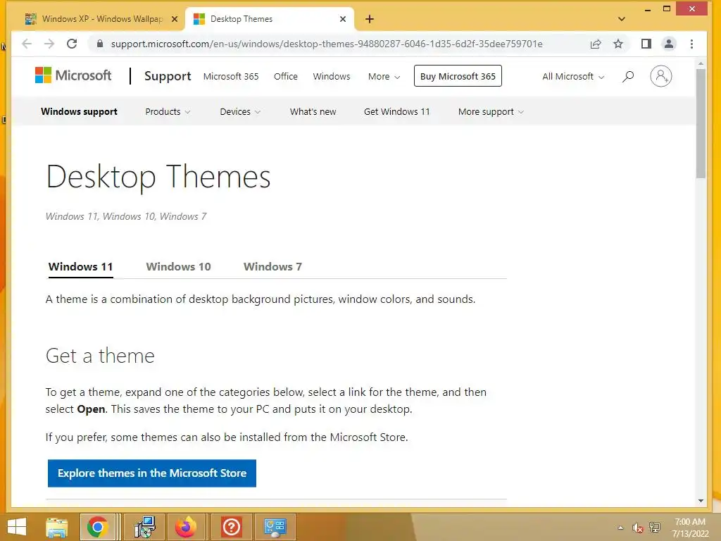Switch to the Windows 7 tab
The image size is (721, 541).
click(x=272, y=267)
